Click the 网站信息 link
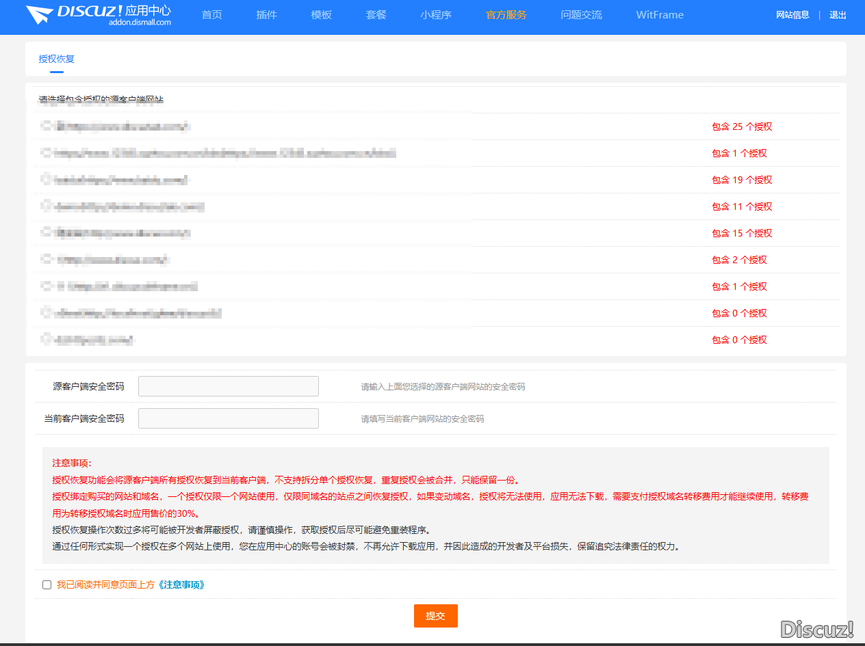 [792, 15]
